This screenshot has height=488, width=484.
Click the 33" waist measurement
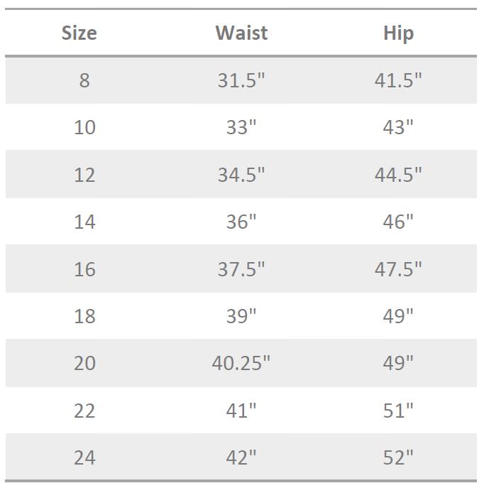(241, 128)
